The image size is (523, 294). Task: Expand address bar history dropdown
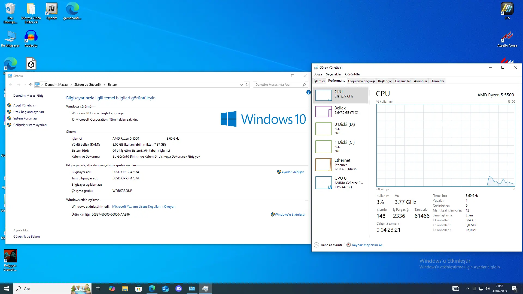coord(241,85)
